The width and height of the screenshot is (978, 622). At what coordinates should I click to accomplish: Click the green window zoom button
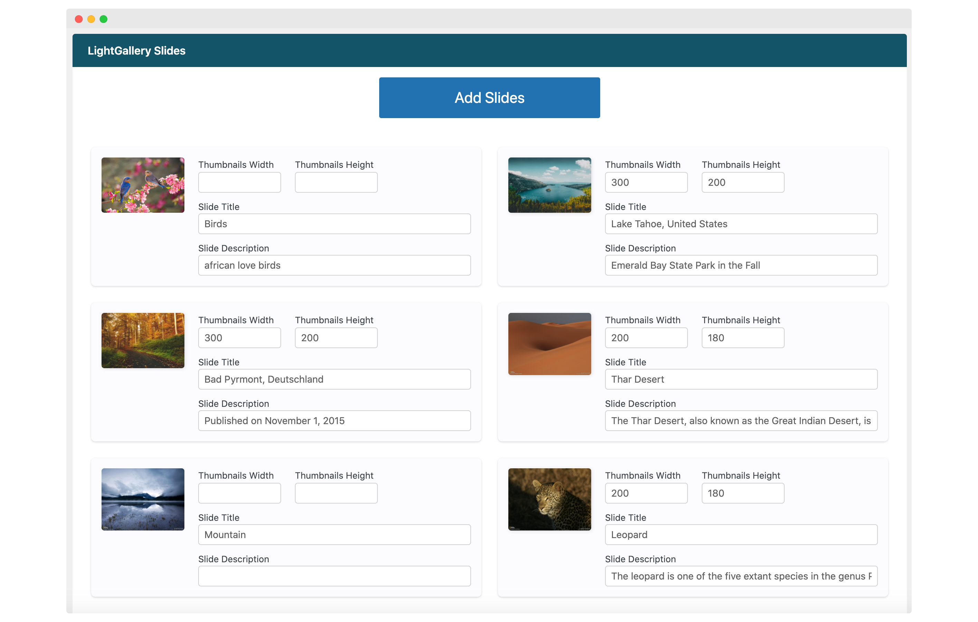tap(104, 19)
